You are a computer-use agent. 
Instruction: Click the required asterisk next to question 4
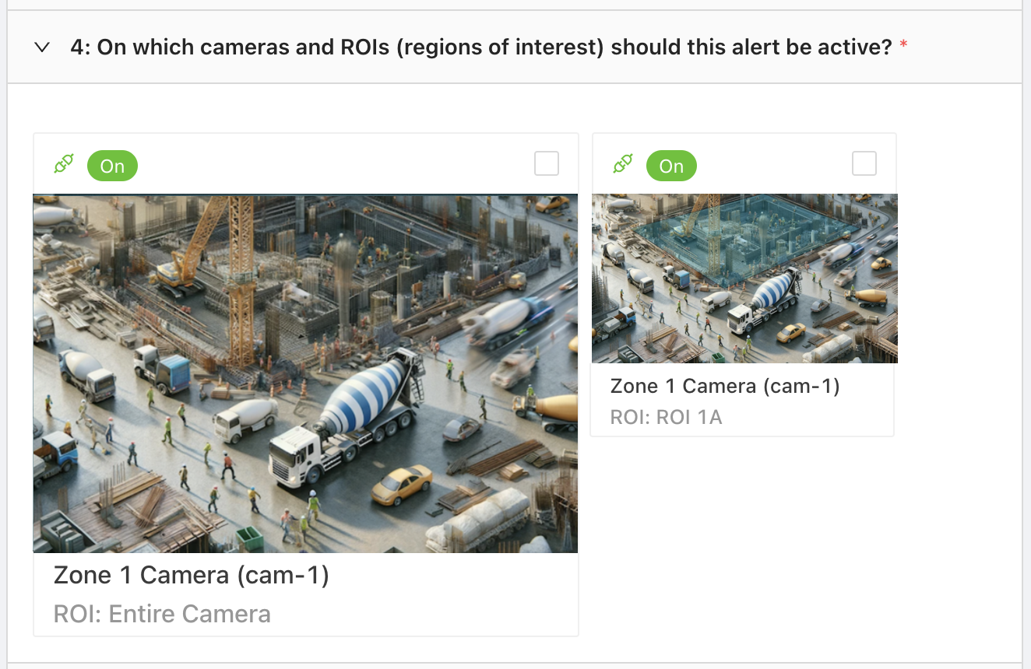[902, 45]
